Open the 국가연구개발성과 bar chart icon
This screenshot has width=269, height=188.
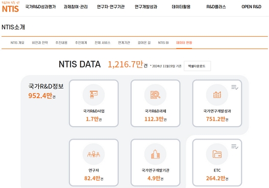tap(217, 95)
